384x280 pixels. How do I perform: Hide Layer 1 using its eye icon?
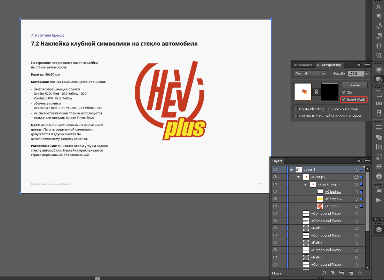[x=275, y=170]
